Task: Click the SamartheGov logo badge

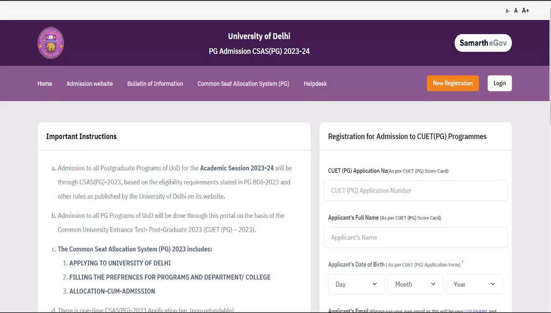Action: 483,43
